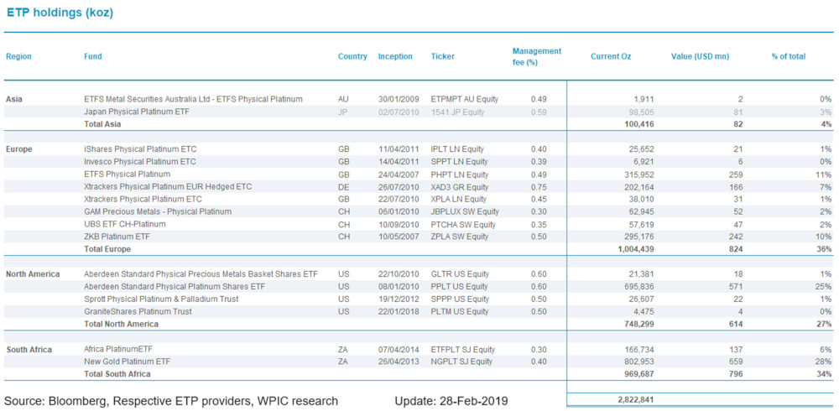Click ticker 'PTCHA SW Equity'

pos(463,224)
